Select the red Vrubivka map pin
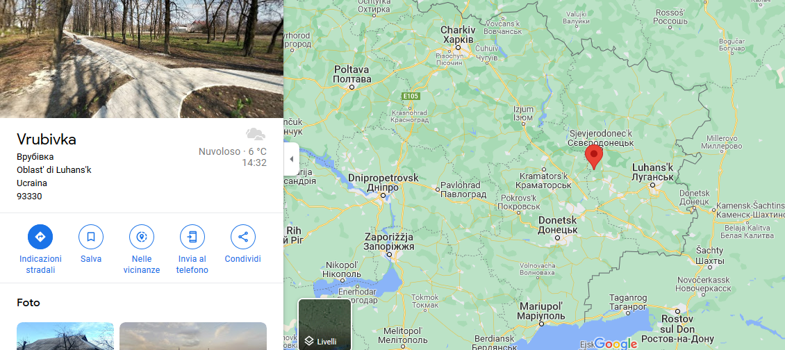The width and height of the screenshot is (785, 350). pos(594,157)
